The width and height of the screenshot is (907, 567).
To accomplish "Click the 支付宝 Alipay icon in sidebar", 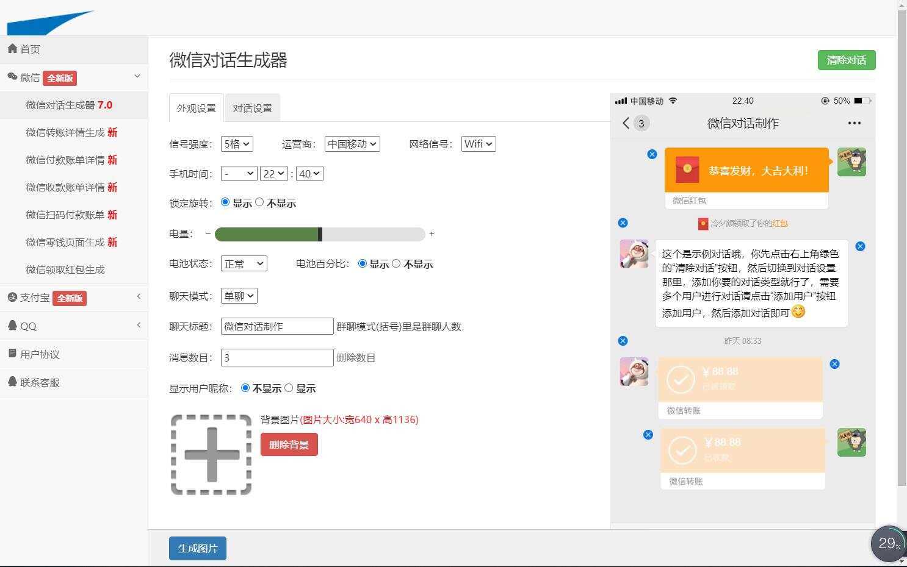I will (x=13, y=298).
